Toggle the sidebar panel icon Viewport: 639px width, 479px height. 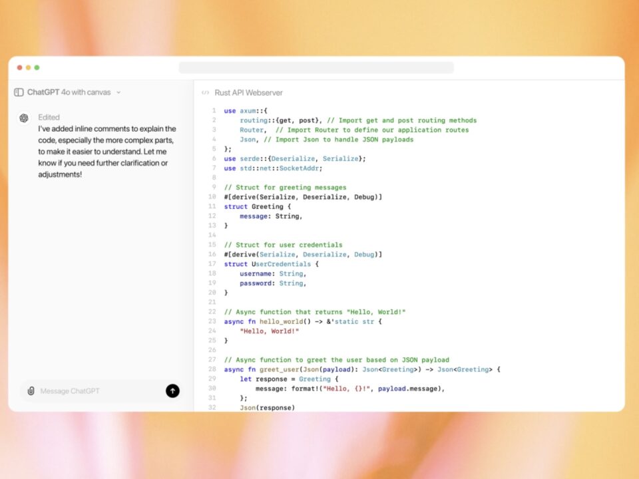(19, 92)
